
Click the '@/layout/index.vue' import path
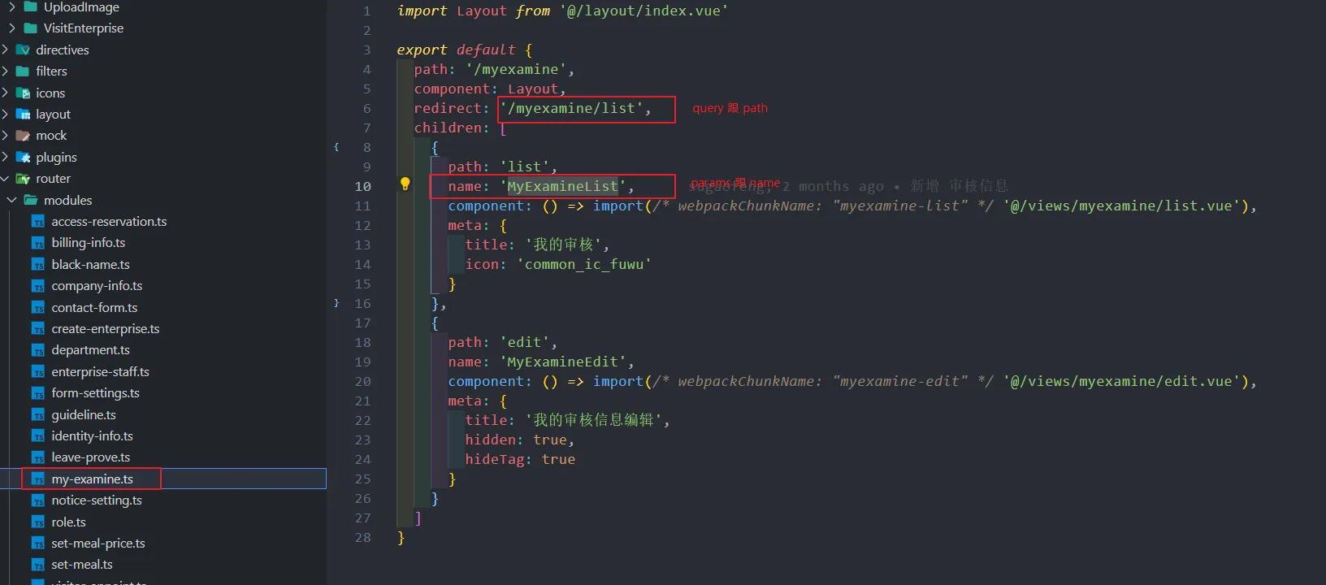pos(643,11)
